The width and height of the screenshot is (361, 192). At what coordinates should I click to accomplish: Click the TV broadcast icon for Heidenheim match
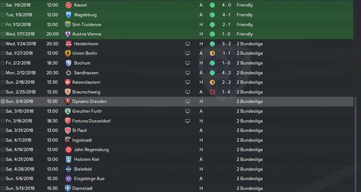click(x=188, y=43)
